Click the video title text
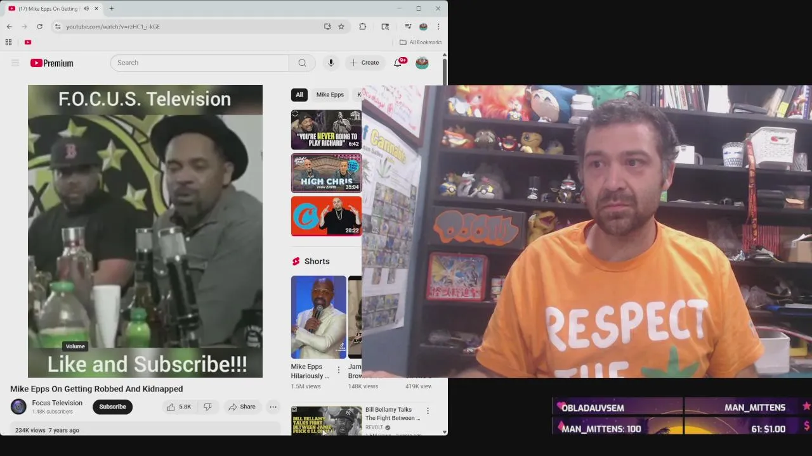 [x=96, y=389]
